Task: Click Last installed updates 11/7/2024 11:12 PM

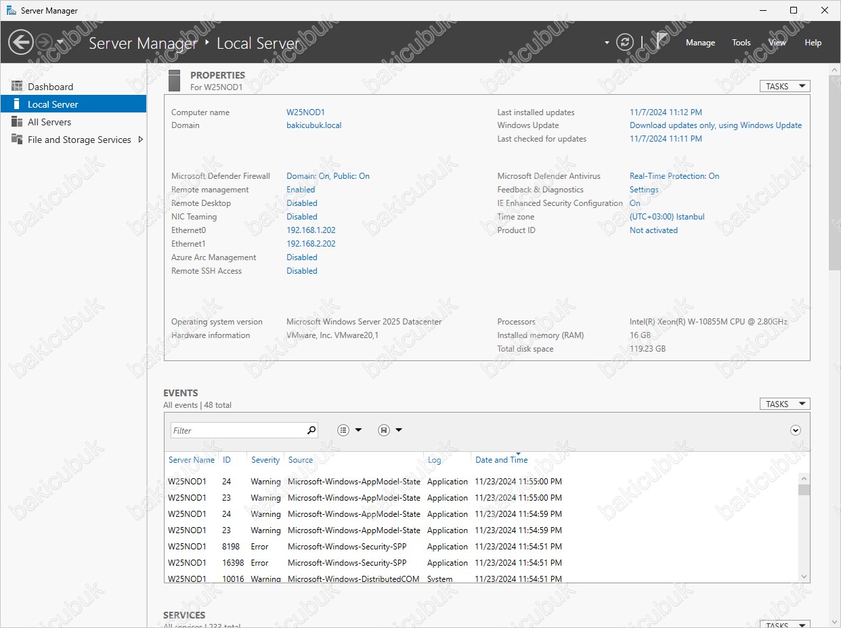Action: click(x=666, y=112)
